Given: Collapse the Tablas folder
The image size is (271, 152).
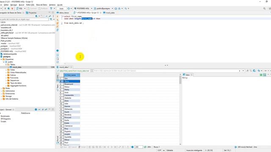Looking at the screenshot, I should coord(6,65).
